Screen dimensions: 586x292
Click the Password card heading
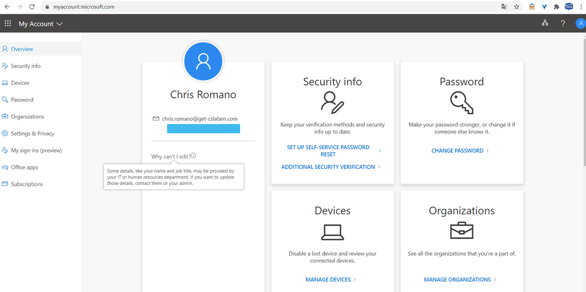tap(462, 81)
